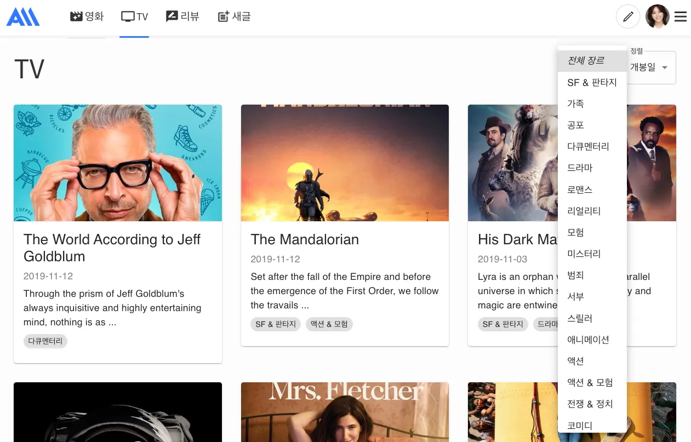Screen dimensions: 691x442
Task: Choose 범죄 genre option
Action: tap(592, 275)
